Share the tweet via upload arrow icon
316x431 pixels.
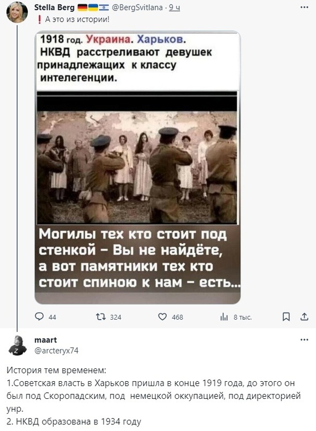[304, 317]
